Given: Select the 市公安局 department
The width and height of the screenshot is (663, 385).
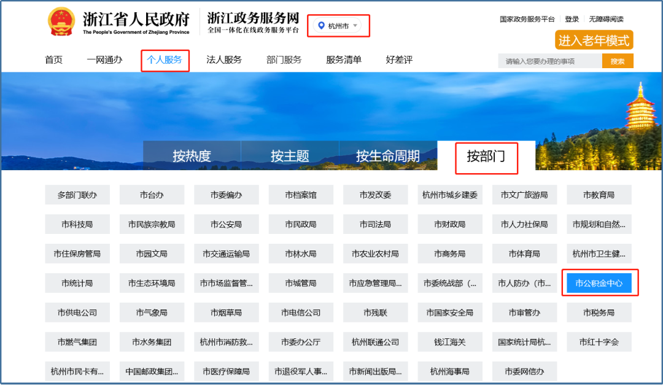Looking at the screenshot, I should pos(226,224).
